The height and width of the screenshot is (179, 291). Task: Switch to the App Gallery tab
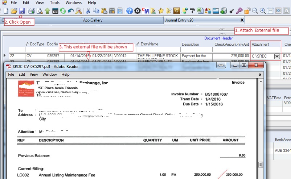(x=123, y=20)
